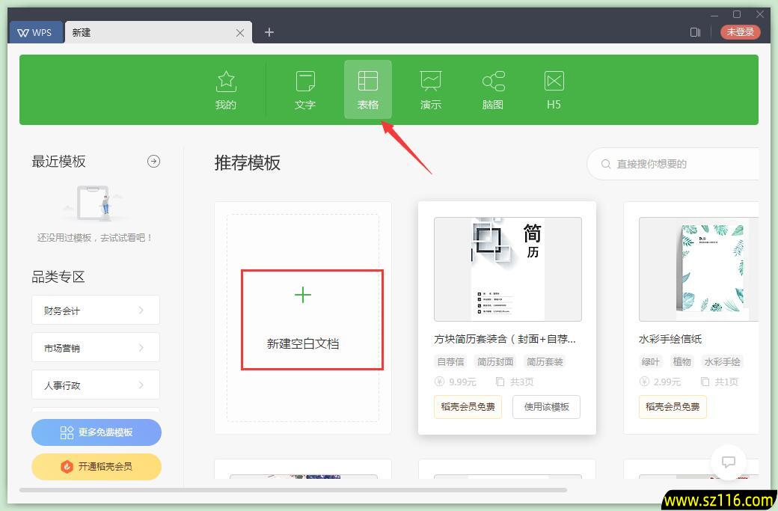Select the H5 creation icon
Image resolution: width=778 pixels, height=511 pixels.
click(554, 88)
